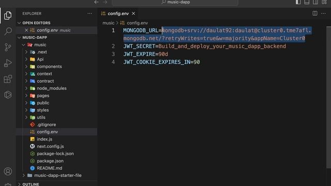The width and height of the screenshot is (331, 186).
Task: Click line number 3 in the gutter
Action: (x=113, y=54)
